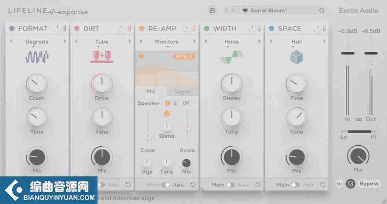This screenshot has height=204, width=387.
Task: Select Speaker 2 in RE-AMP
Action: click(175, 103)
